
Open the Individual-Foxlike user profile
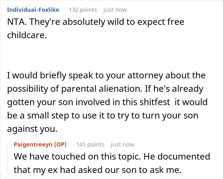click(x=33, y=10)
